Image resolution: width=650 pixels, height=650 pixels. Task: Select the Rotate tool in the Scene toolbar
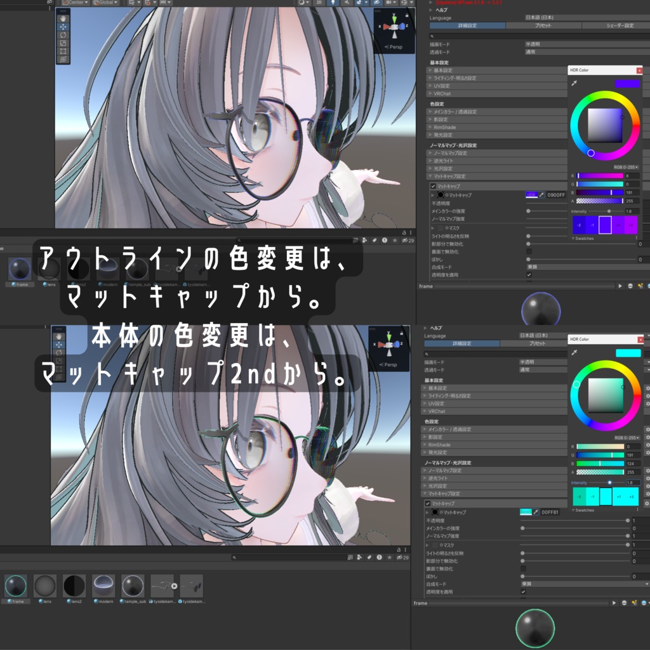(63, 35)
